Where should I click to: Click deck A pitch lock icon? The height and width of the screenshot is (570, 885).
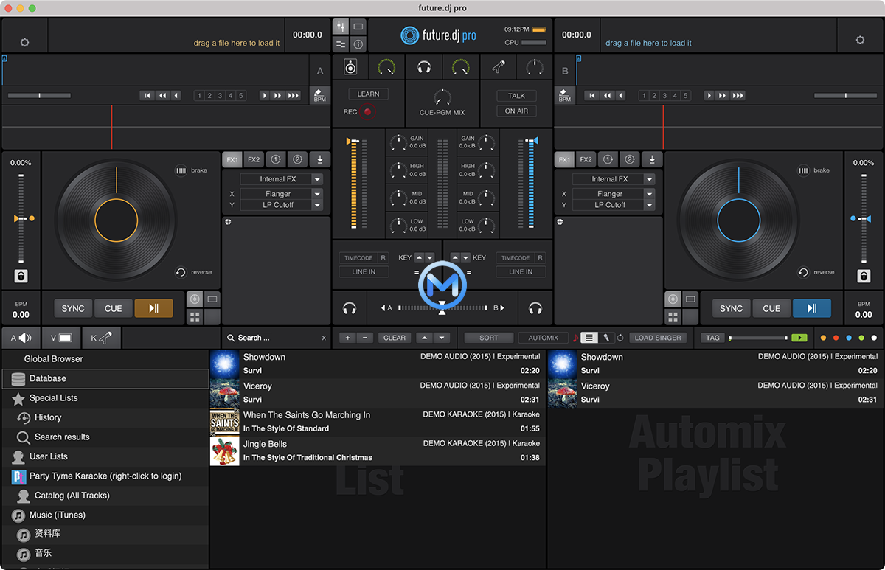[21, 276]
